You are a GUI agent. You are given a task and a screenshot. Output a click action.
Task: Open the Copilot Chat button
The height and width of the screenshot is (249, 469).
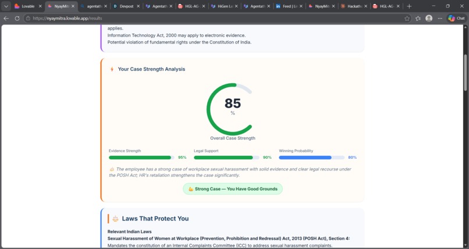[x=456, y=18]
